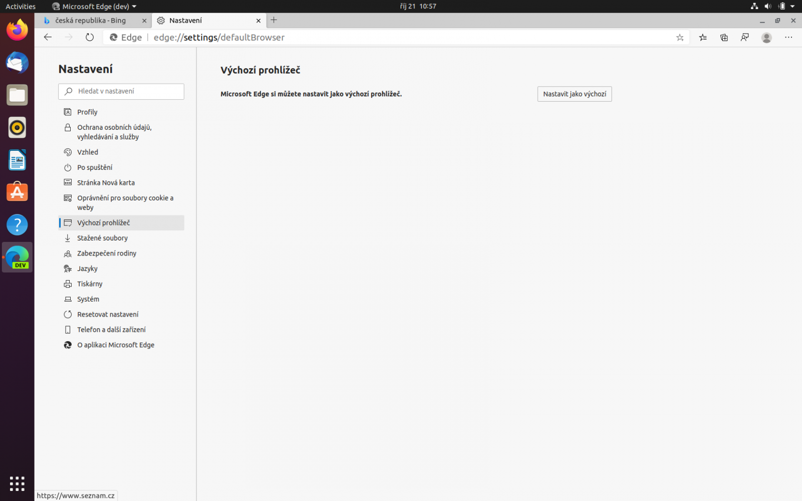Screen dimensions: 802x501
Task: Open Thunderbird from the dock
Action: coord(17,63)
